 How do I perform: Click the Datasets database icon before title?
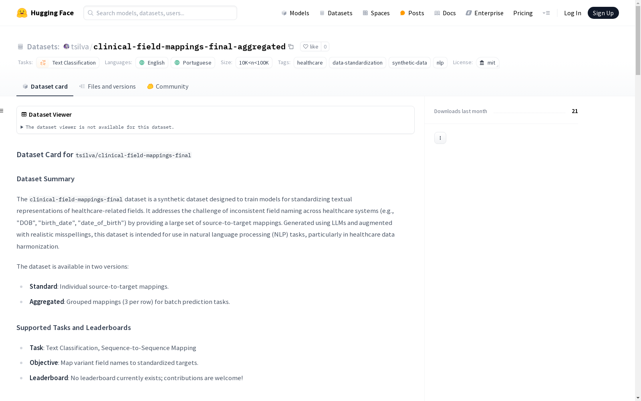click(20, 47)
